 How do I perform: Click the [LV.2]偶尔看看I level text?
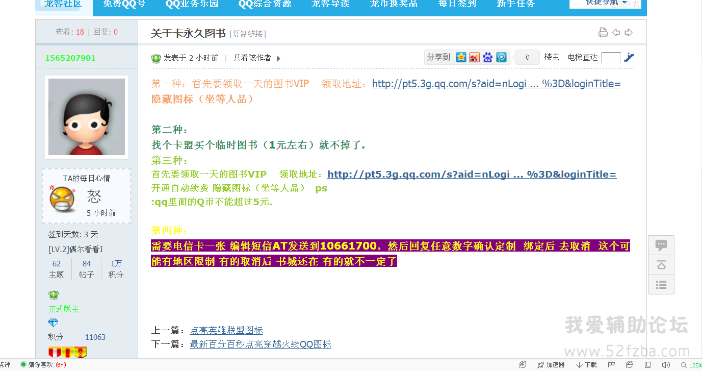click(x=75, y=250)
